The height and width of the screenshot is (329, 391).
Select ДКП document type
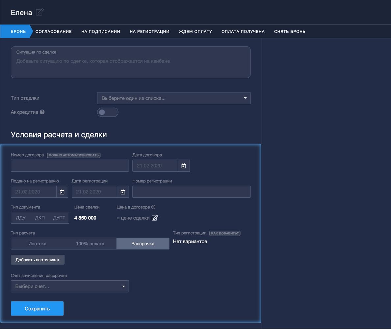pyautogui.click(x=40, y=218)
